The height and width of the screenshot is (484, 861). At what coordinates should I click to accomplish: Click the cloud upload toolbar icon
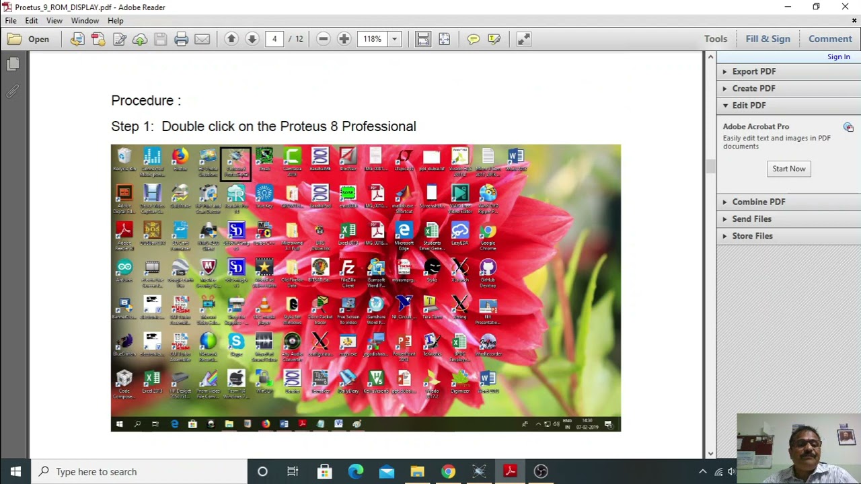pos(140,39)
